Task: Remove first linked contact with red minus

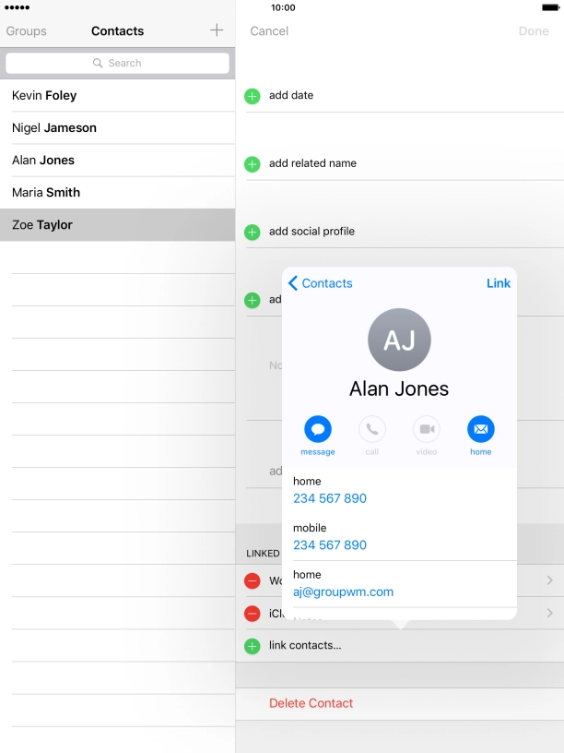Action: (x=252, y=581)
